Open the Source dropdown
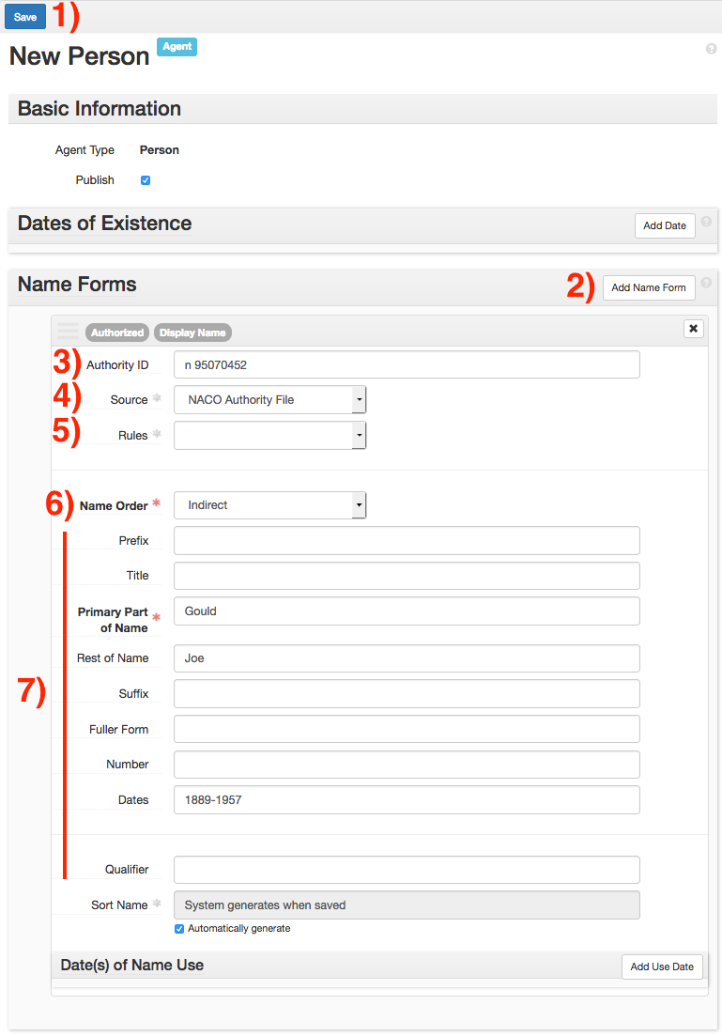 click(269, 400)
